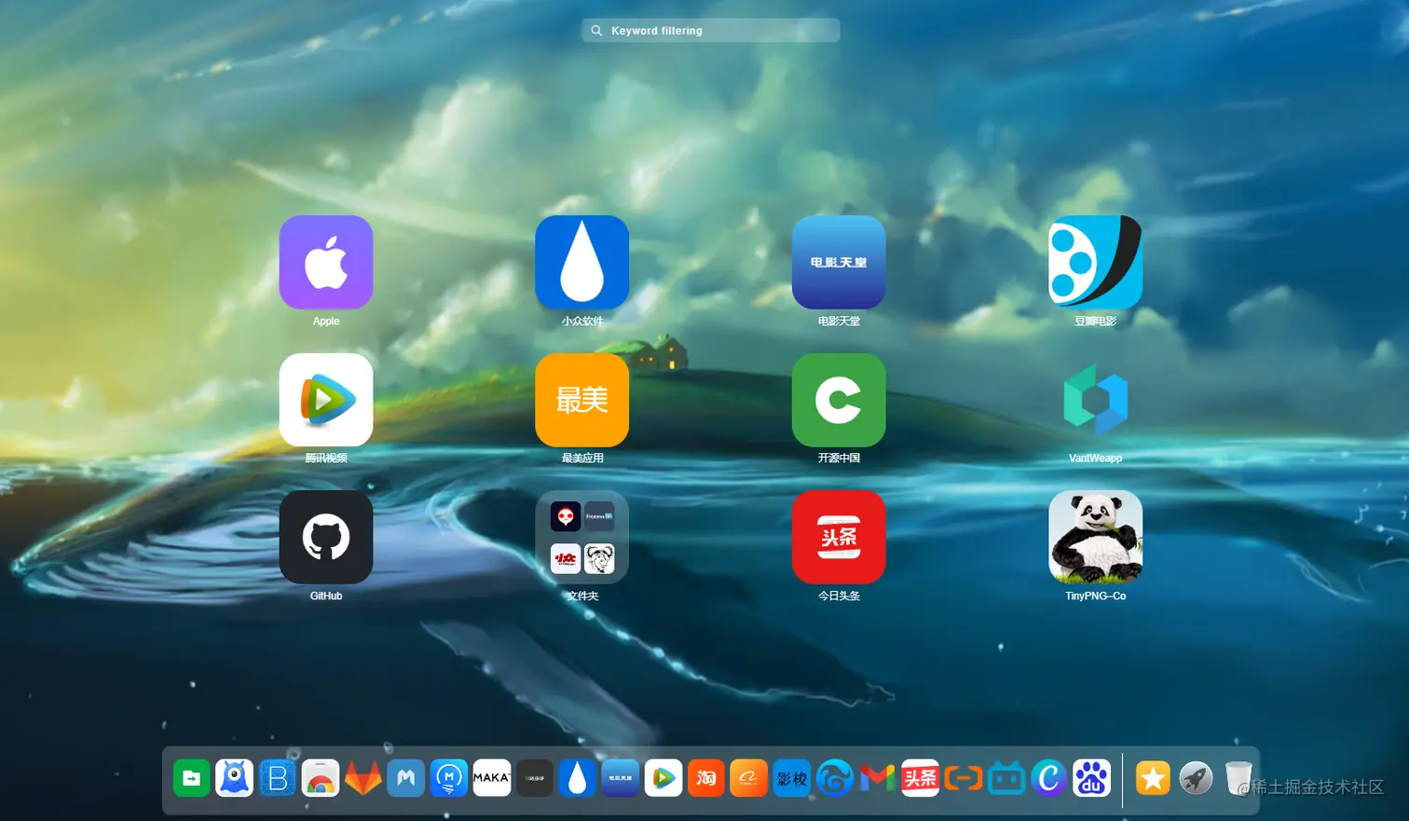Open the lightbulb M dock icon
Viewport: 1409px width, 821px height.
(449, 778)
